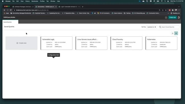
Task: Open the Apple menu
Action: pos(3,1)
